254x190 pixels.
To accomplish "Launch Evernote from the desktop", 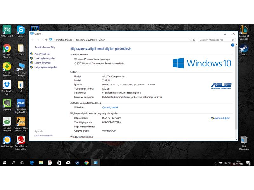I will pyautogui.click(x=7, y=105).
